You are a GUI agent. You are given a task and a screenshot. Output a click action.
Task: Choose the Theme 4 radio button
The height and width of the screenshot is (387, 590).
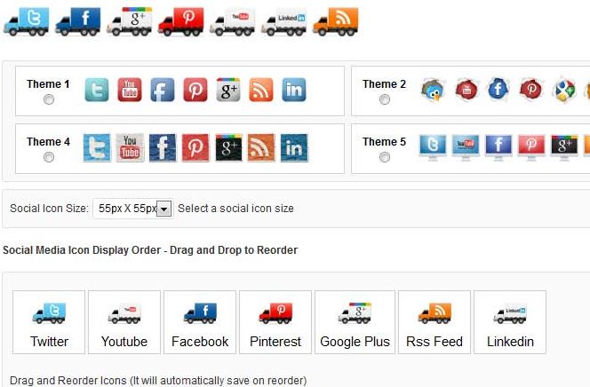tap(49, 157)
